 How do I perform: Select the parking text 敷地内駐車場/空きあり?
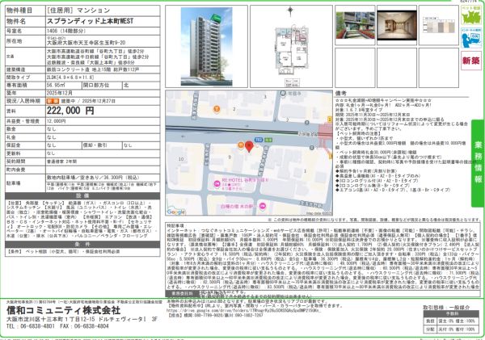click(74, 178)
